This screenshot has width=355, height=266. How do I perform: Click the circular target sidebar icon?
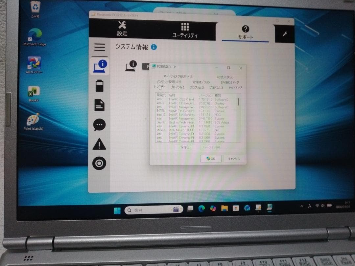pyautogui.click(x=99, y=163)
